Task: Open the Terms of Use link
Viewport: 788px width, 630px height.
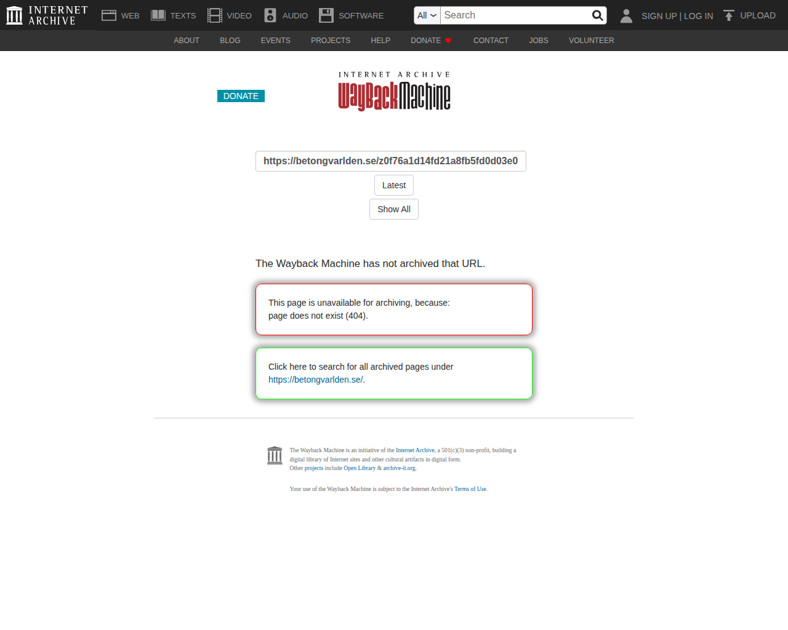Action: [470, 489]
